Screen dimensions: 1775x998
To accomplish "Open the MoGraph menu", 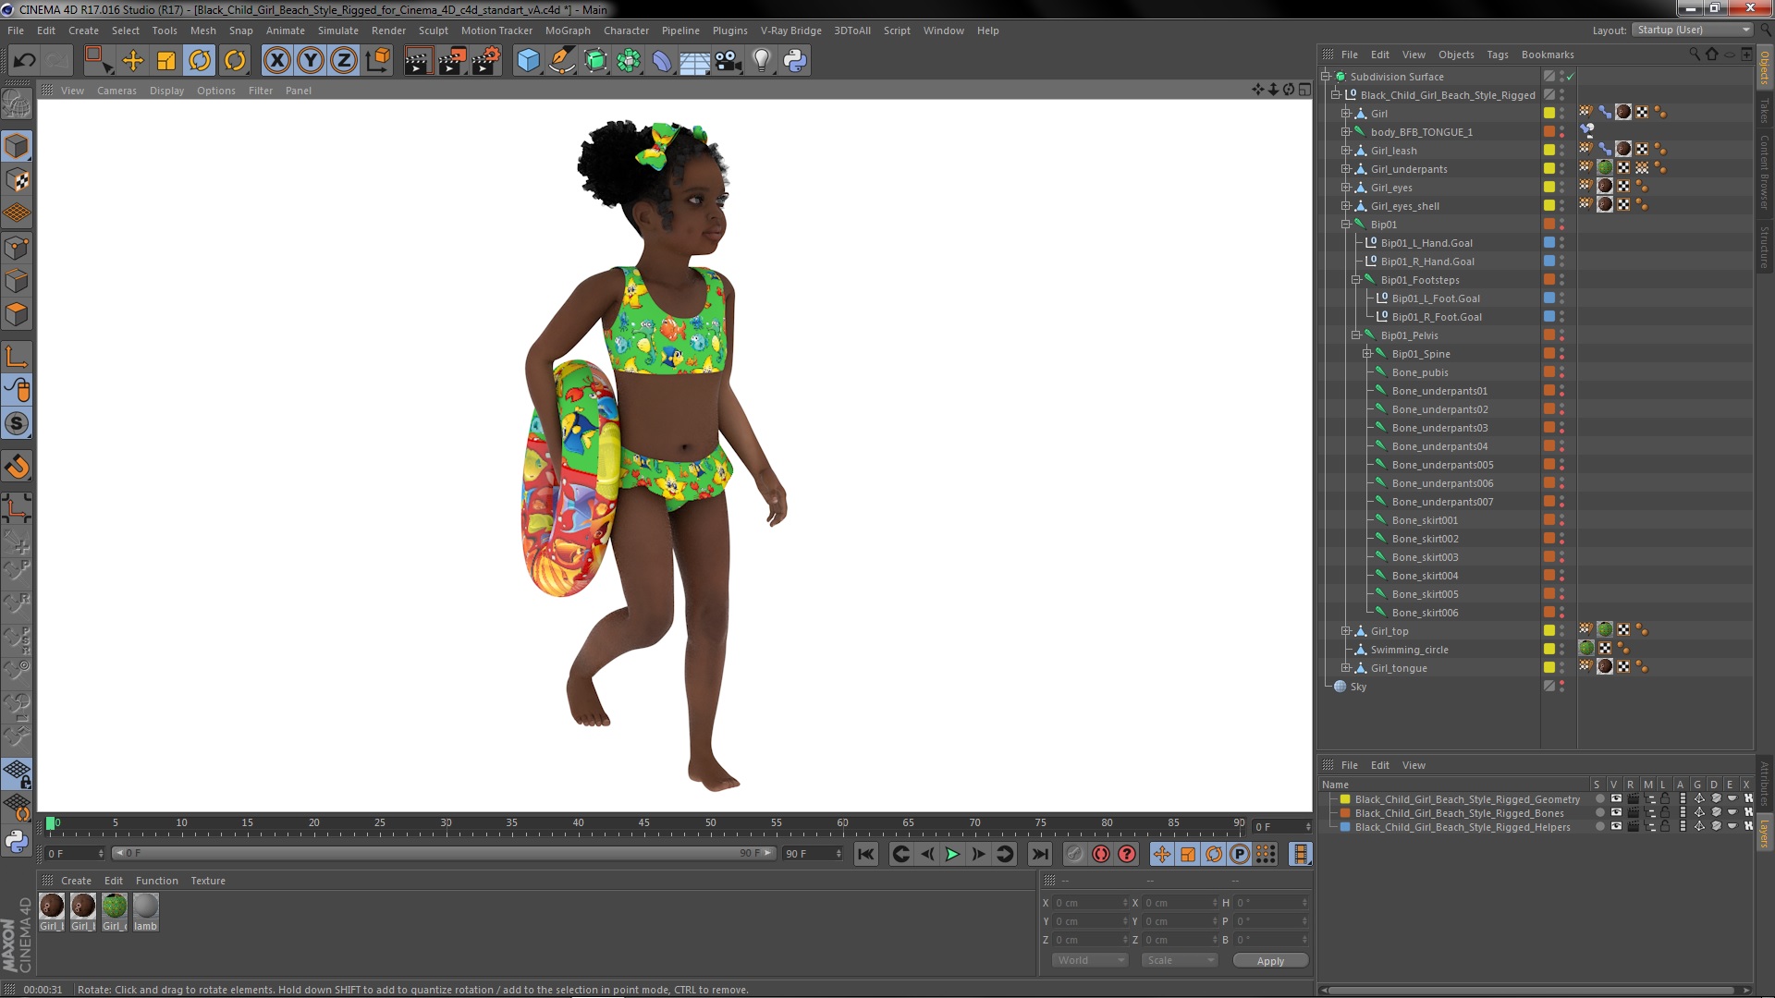I will point(567,30).
